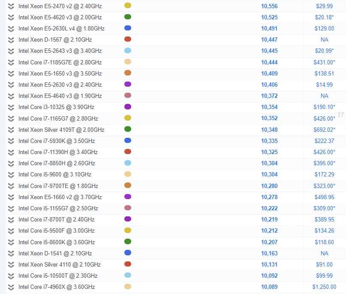
Task: Open the Intel Core i7-8850H link
Action: (x=57, y=164)
